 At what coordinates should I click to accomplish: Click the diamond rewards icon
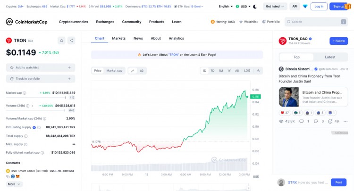(305, 7)
